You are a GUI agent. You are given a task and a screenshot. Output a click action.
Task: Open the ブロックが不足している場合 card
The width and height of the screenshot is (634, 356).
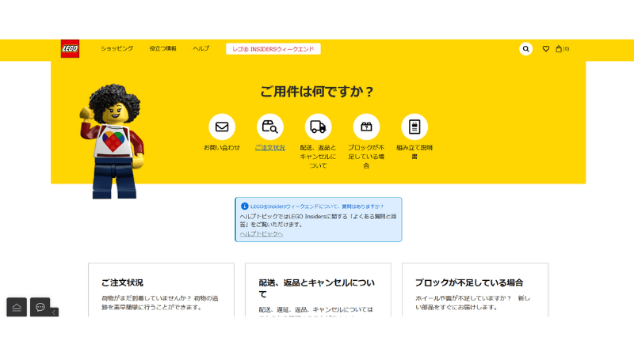[x=475, y=290]
